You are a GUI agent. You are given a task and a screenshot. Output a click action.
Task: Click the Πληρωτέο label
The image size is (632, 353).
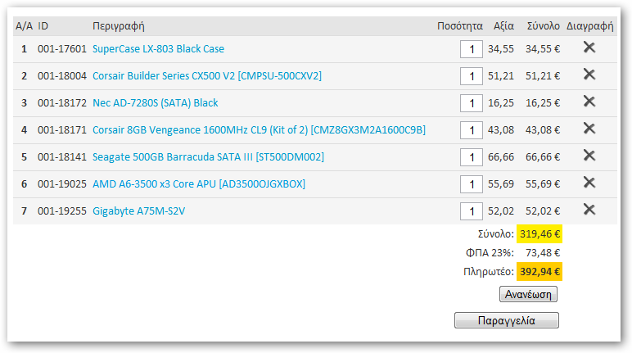click(489, 272)
